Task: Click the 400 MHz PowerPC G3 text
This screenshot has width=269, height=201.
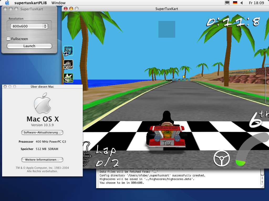Action: point(51,142)
